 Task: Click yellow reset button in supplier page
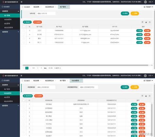pyautogui.click(x=135, y=87)
